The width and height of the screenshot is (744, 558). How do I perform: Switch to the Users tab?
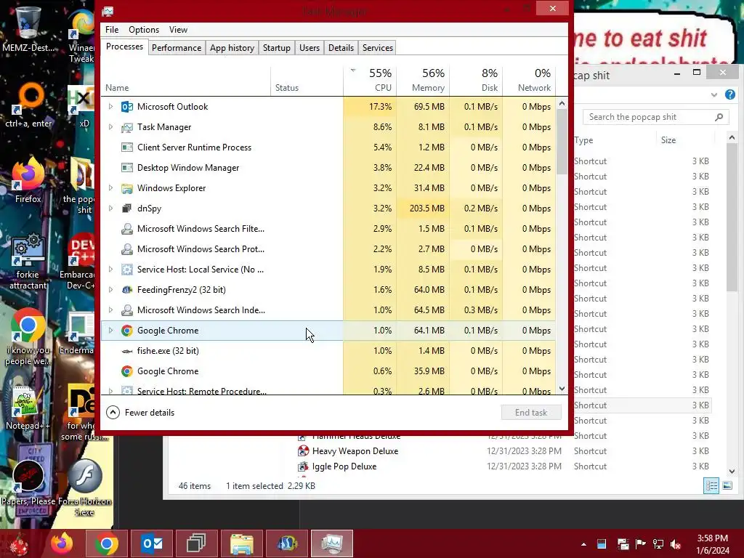310,48
